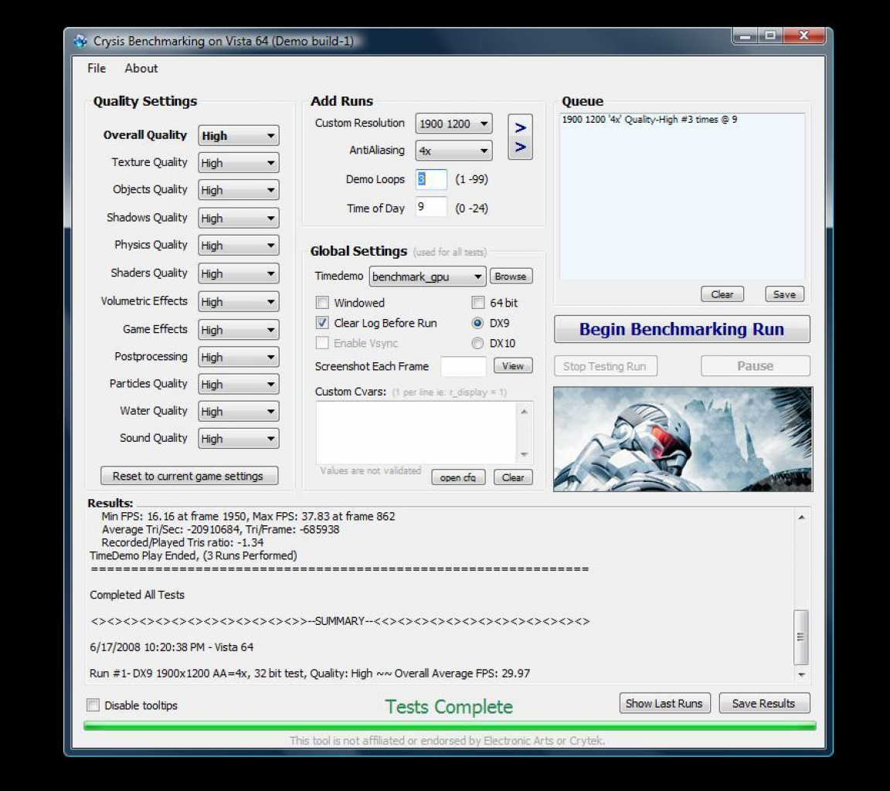Expand the Postprocessing dropdown
Screen dimensions: 890x791
pos(239,357)
